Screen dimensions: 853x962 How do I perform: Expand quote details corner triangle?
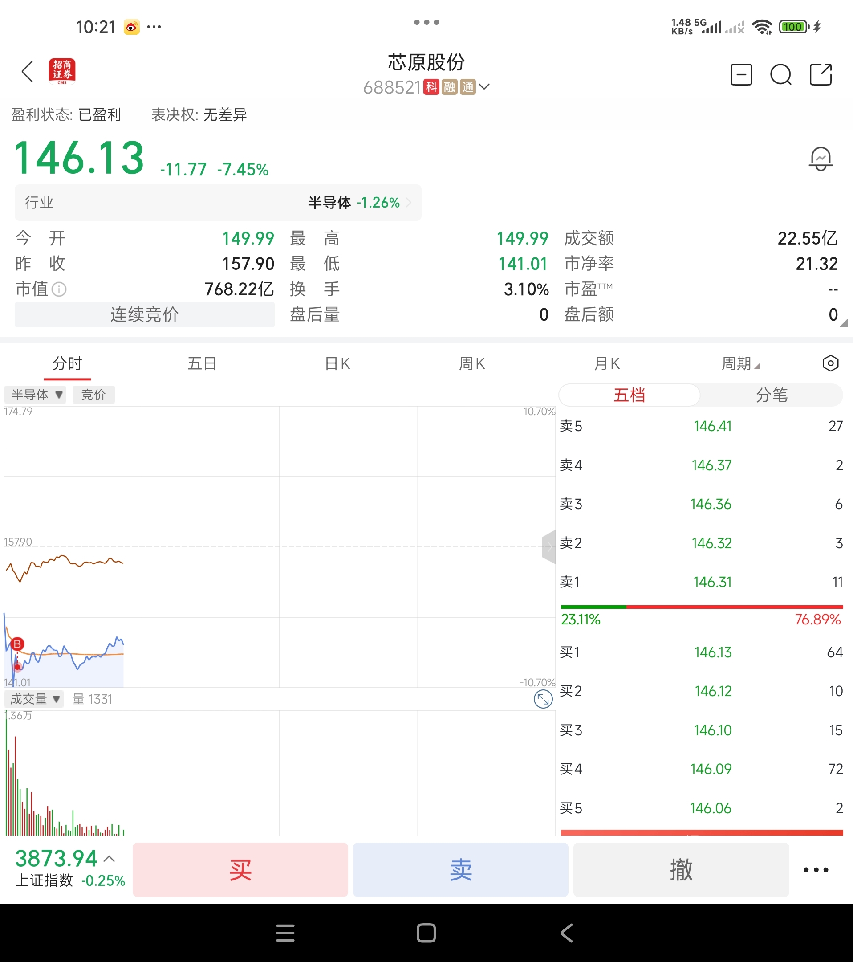point(844,323)
